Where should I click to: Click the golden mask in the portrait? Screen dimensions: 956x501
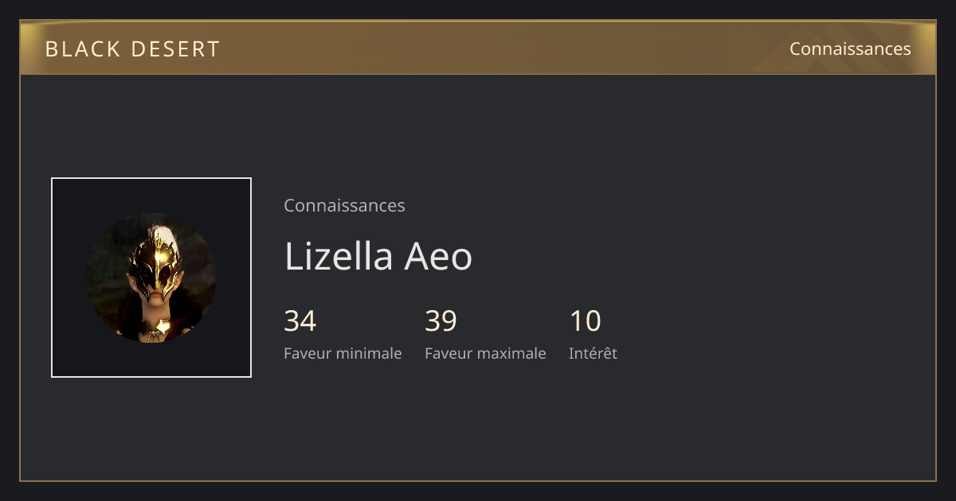tap(154, 262)
